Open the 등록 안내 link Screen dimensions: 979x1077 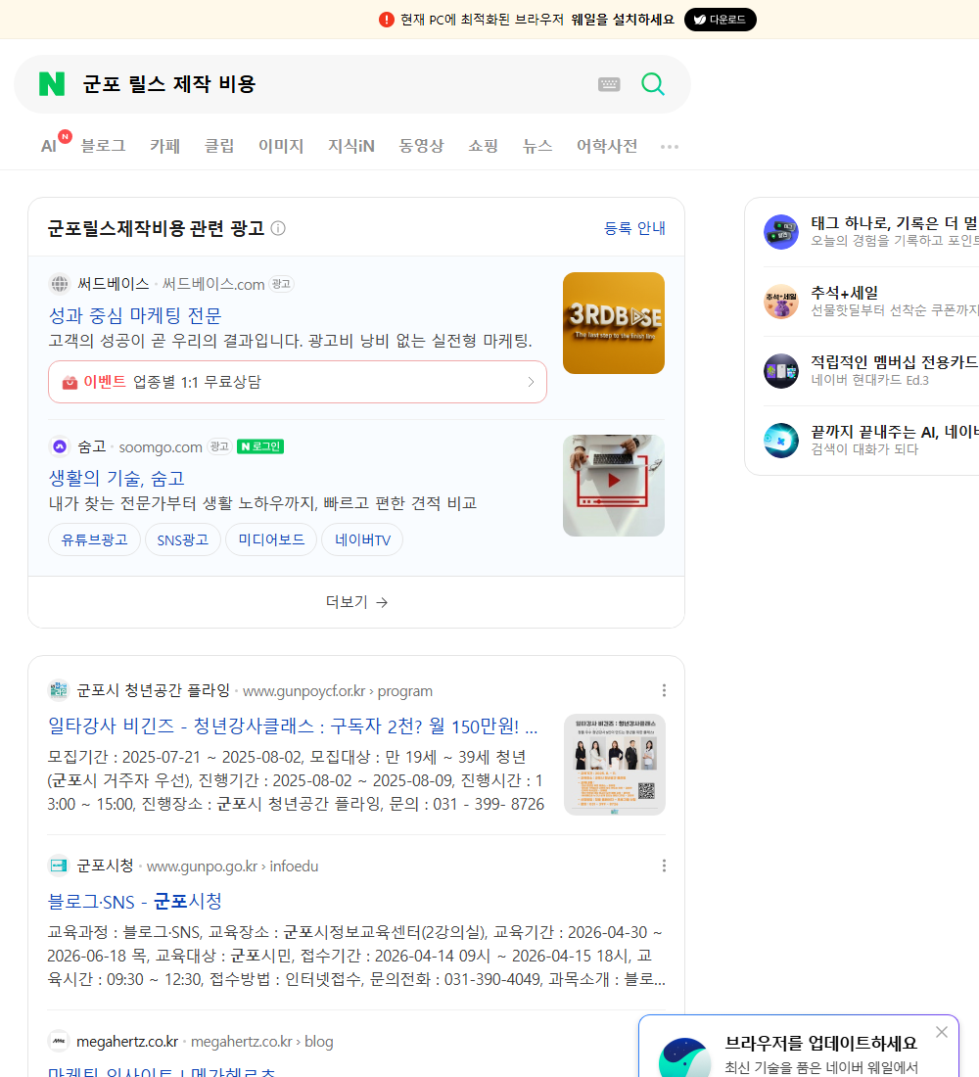tap(634, 228)
